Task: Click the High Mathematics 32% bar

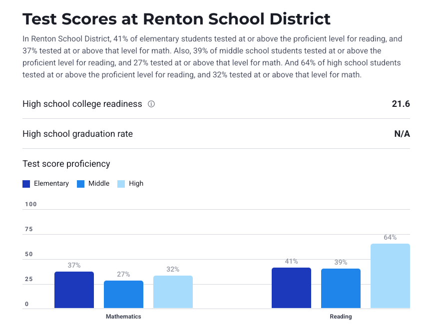Action: click(173, 292)
